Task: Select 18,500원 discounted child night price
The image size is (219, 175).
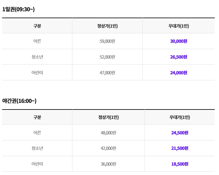Action: point(180,164)
